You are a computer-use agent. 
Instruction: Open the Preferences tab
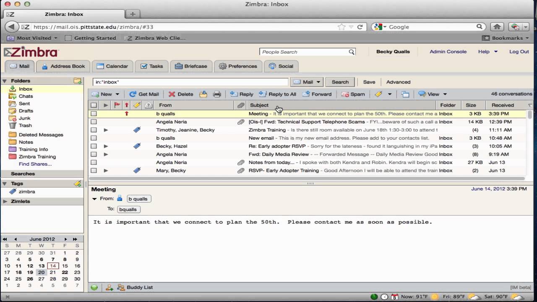tap(238, 66)
